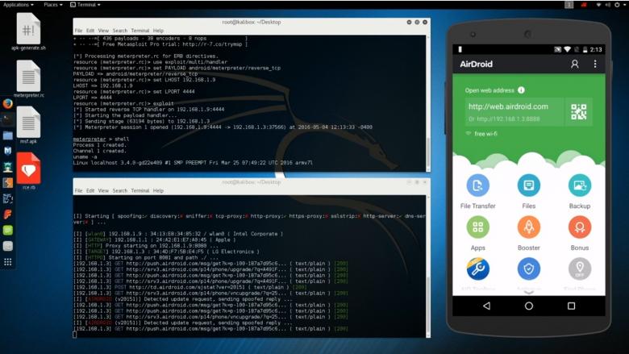The width and height of the screenshot is (629, 354).
Task: Tap the QR code scan icon
Action: point(578,112)
